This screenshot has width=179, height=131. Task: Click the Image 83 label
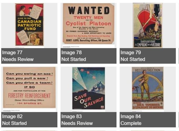[x=71, y=116]
